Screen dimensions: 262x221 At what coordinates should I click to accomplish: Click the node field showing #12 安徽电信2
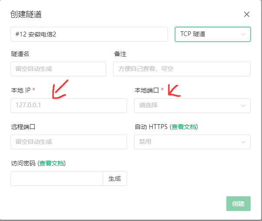89,34
